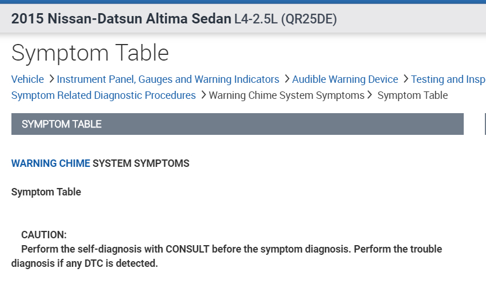Click the Vehicle breadcrumb link
The height and width of the screenshot is (288, 486).
click(27, 79)
